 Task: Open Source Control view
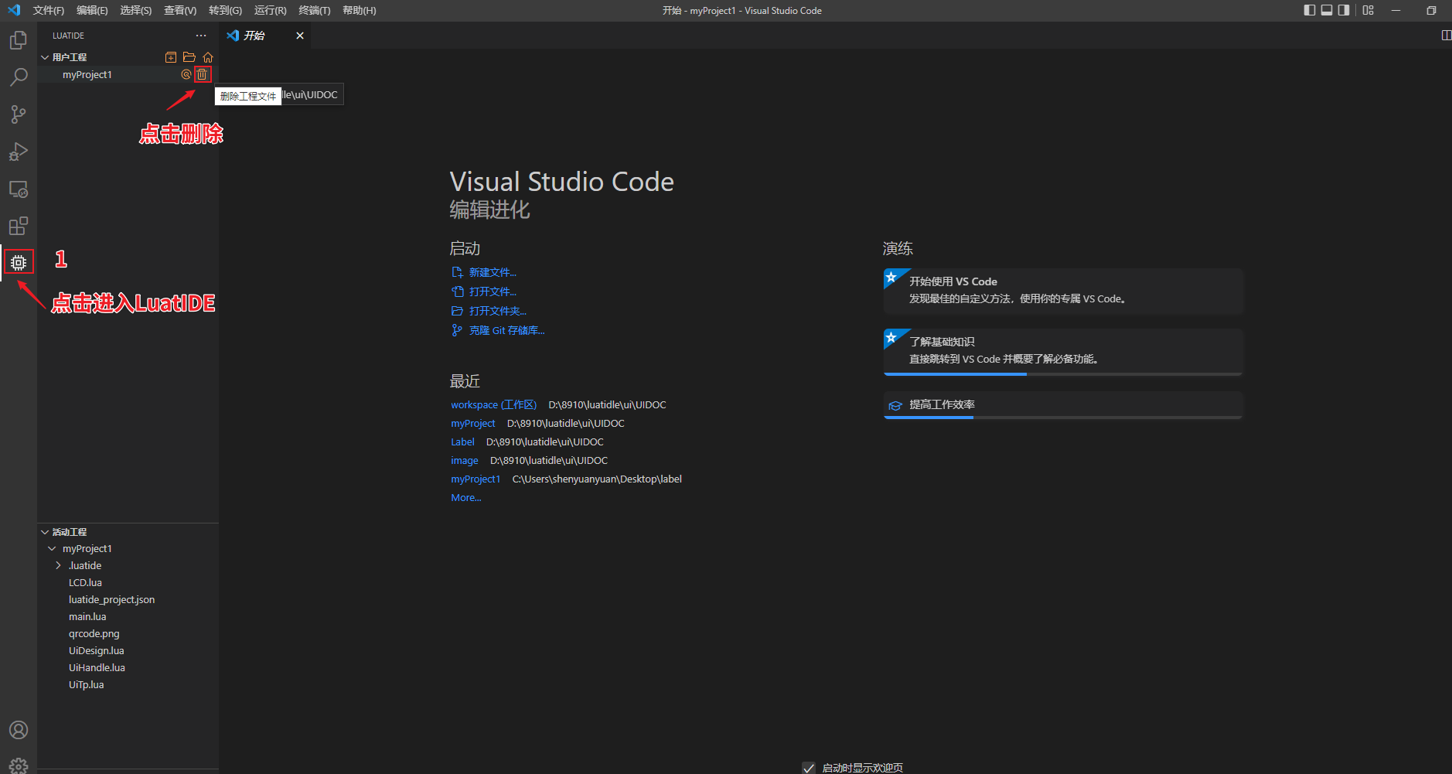point(19,114)
